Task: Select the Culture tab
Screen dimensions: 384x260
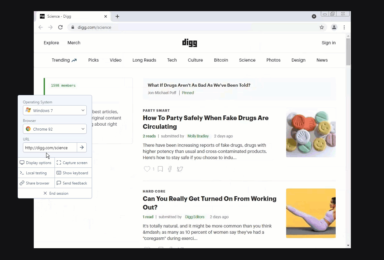Action: pos(195,60)
